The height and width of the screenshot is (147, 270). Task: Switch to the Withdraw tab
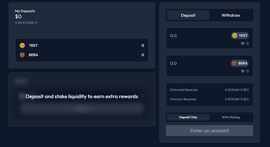pyautogui.click(x=231, y=15)
